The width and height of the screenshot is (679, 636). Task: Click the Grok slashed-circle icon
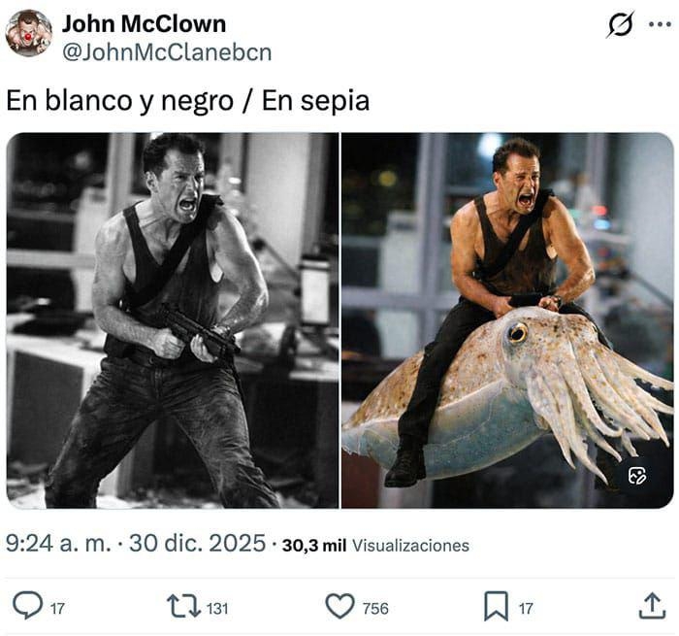click(620, 24)
